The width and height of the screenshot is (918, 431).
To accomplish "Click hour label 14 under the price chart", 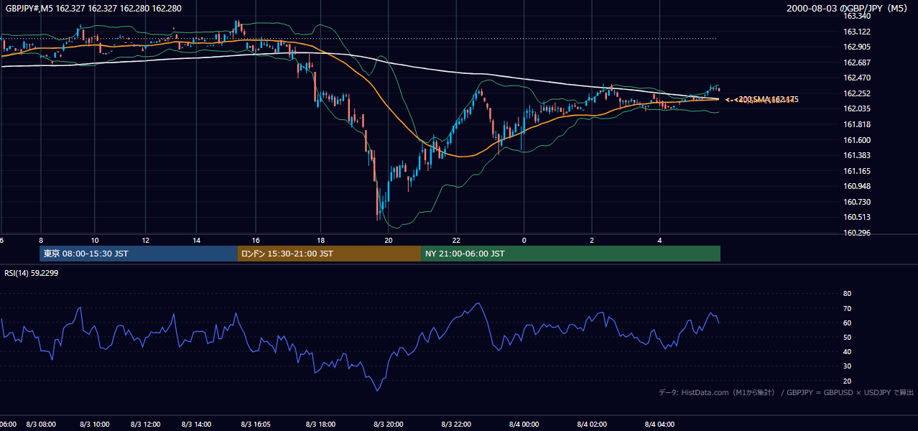I will pos(197,240).
